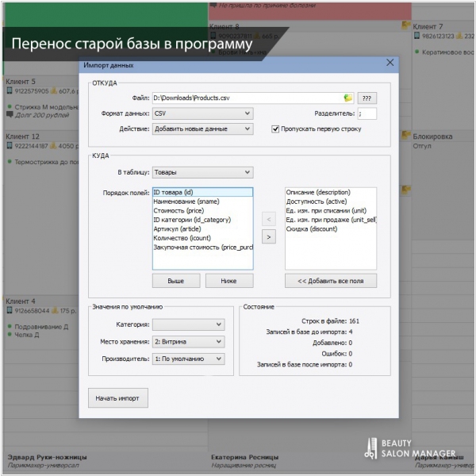Open the Производитель dropdown
Image resolution: width=476 pixels, height=476 pixels.
click(x=188, y=359)
